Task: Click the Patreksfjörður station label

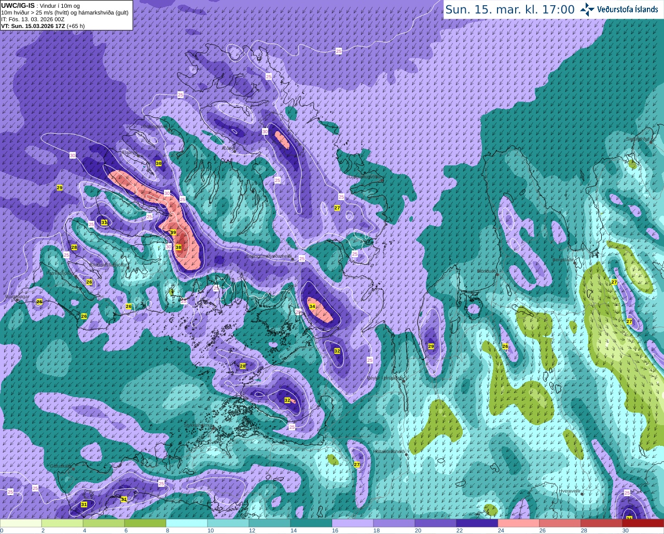Action: (61, 273)
